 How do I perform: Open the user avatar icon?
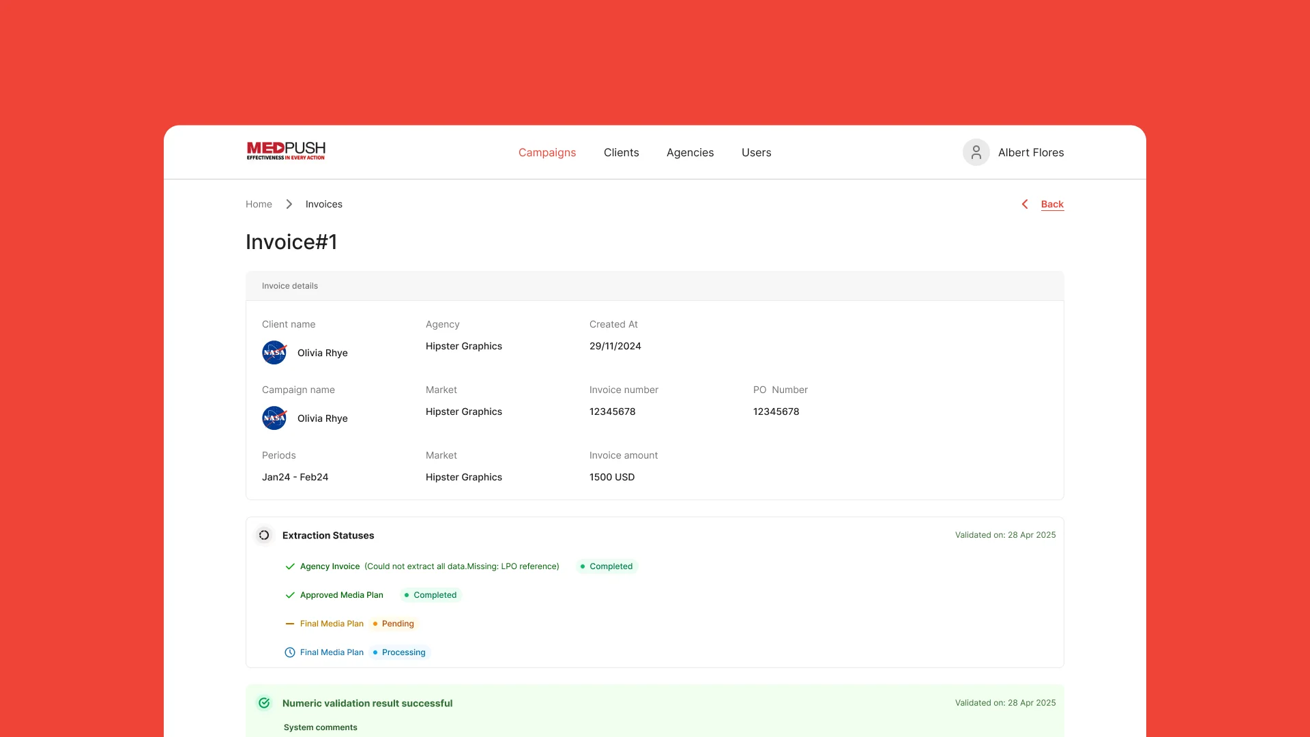coord(976,152)
